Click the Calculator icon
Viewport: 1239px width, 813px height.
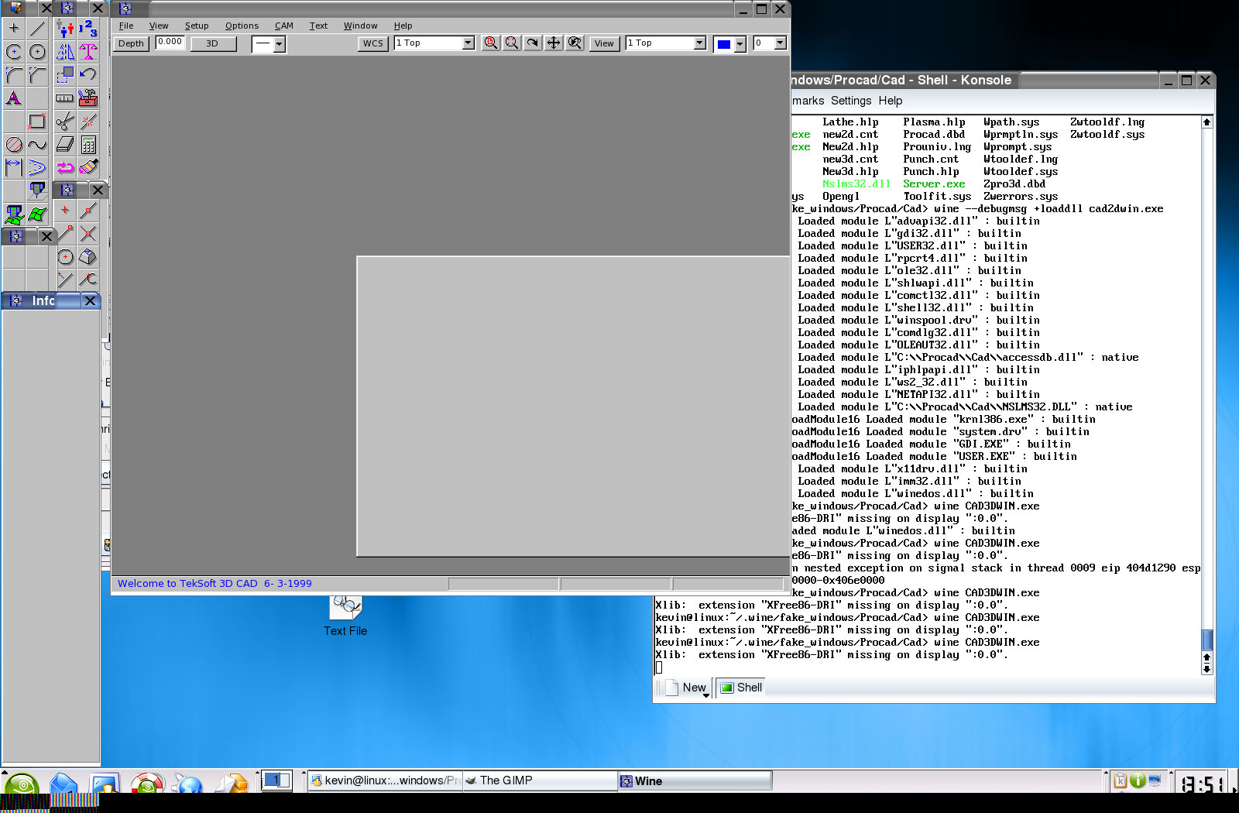click(x=88, y=145)
